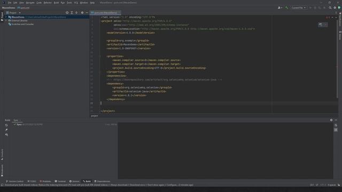
Task: Click MavenDemo breadcrumb in navigation bar
Action: pos(9,7)
